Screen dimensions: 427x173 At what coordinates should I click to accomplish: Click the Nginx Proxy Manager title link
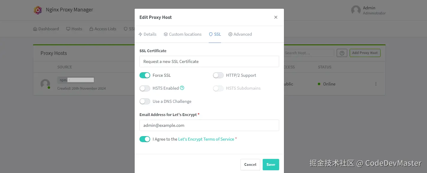[x=69, y=10]
